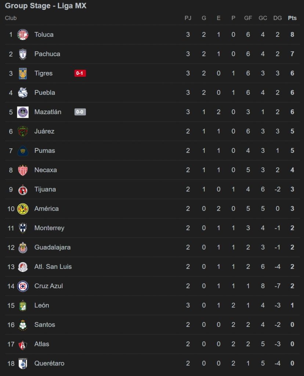Click the Pts column header

point(292,18)
